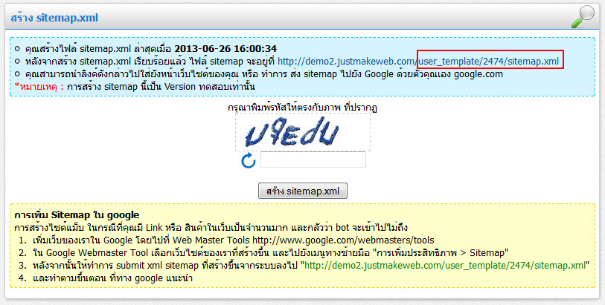Click the สร้าง sitemap.xml button

point(302,191)
